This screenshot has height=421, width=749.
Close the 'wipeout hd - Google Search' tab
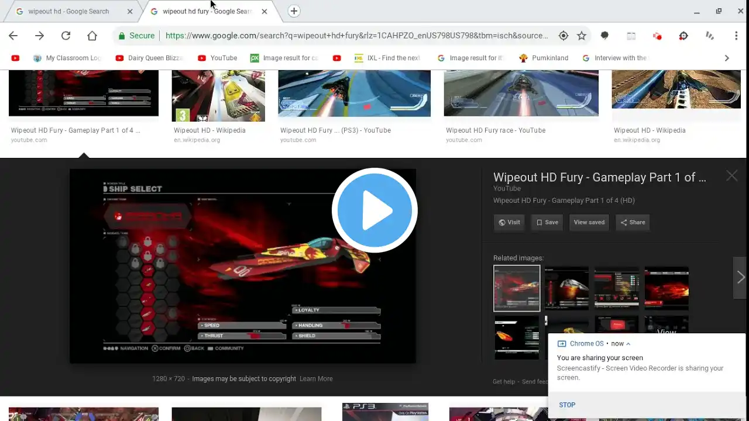pos(130,11)
